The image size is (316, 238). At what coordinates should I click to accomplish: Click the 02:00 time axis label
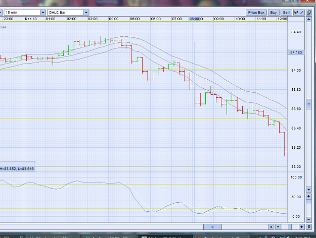(x=72, y=19)
